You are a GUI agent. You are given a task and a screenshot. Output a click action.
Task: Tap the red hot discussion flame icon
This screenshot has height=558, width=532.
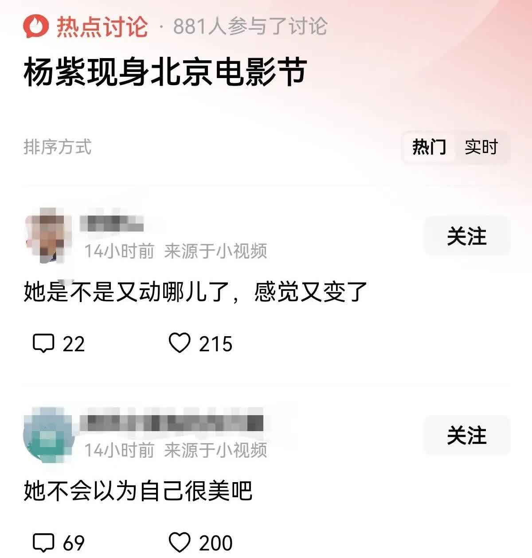coord(35,26)
